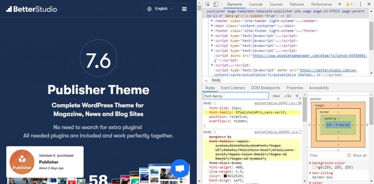Image resolution: width=374 pixels, height=184 pixels.
Task: Open the autoptimize…b949.css:30 source link
Action: (x=278, y=103)
